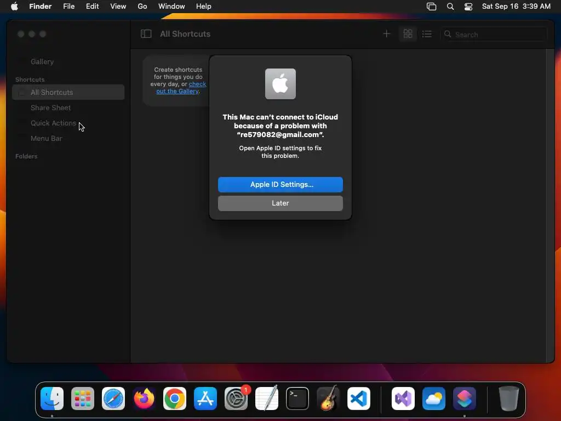561x421 pixels.
Task: Launch Visual Studio Code from Dock
Action: pos(359,399)
